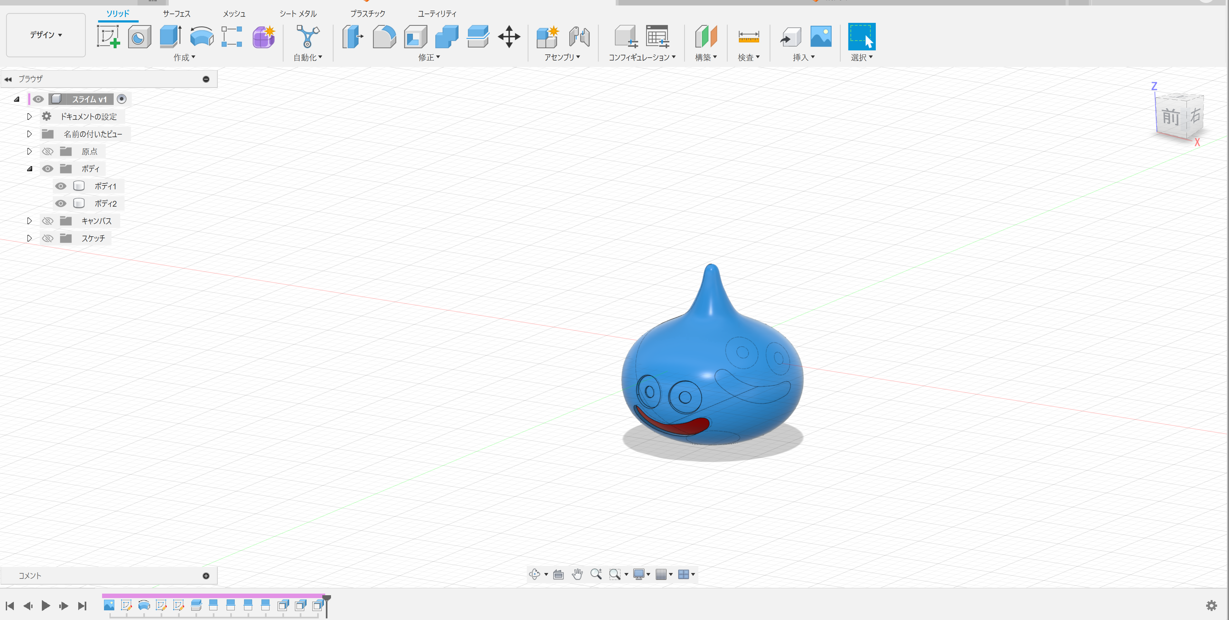Open timeline settings gear

(1211, 606)
